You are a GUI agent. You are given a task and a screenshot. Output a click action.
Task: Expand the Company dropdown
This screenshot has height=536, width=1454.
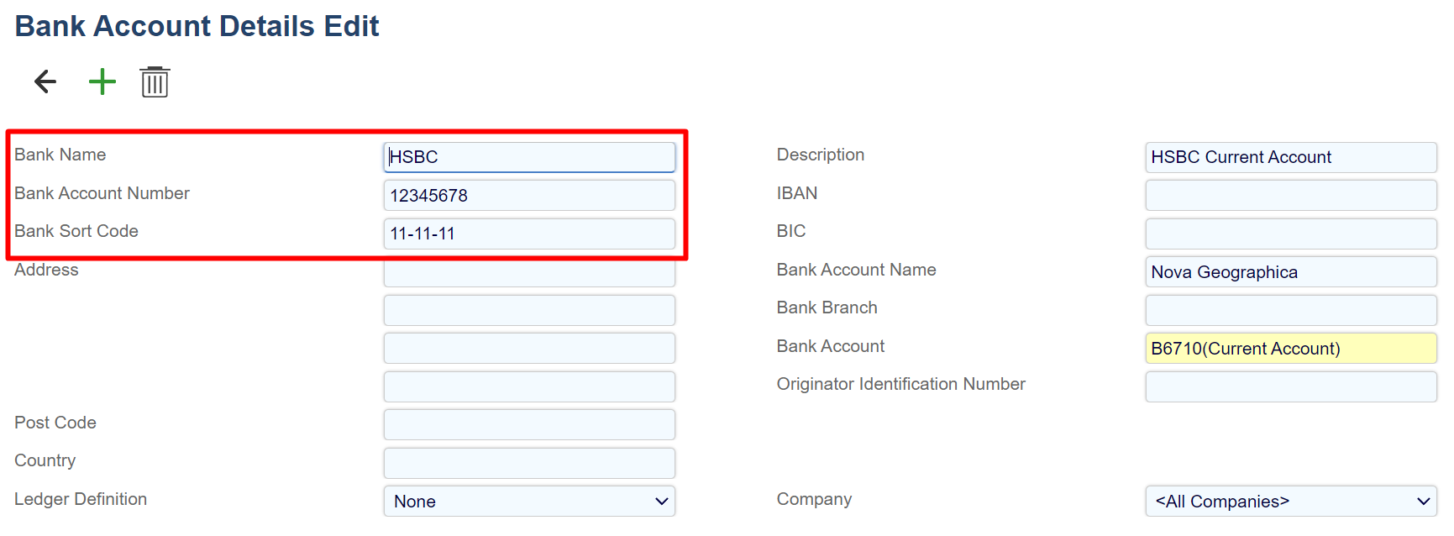1290,501
